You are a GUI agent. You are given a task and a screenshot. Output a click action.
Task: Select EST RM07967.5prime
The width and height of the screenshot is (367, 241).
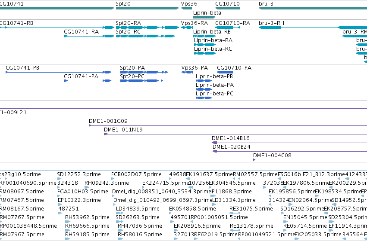(x=22, y=235)
